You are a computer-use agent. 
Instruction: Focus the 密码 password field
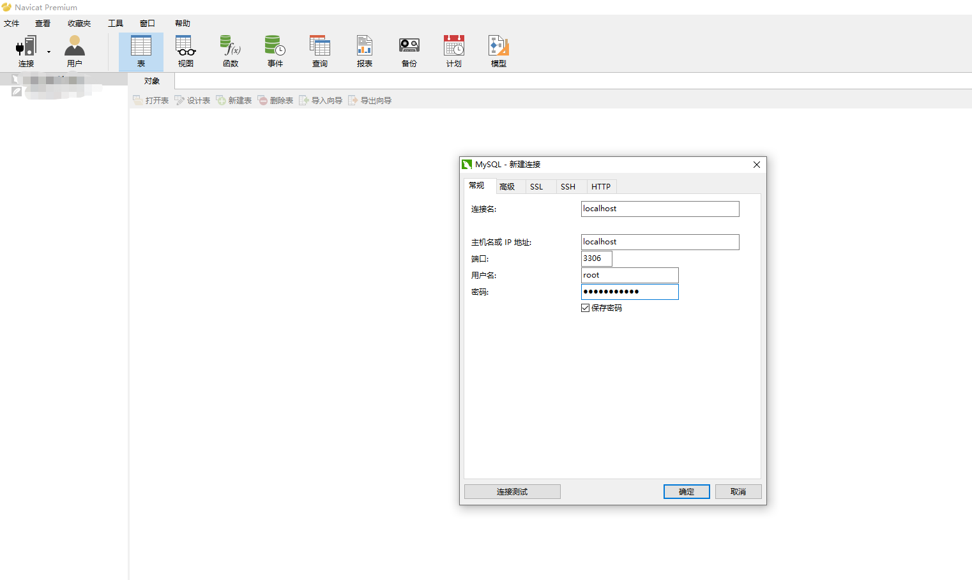pos(630,292)
